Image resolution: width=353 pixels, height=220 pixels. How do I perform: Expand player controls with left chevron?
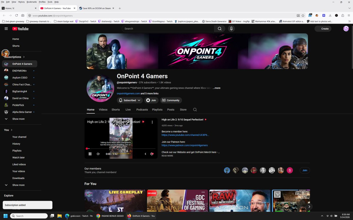(145, 154)
